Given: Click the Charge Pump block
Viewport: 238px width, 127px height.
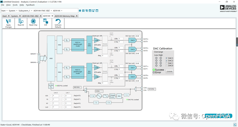Looking at the screenshot, I should click(x=112, y=96).
